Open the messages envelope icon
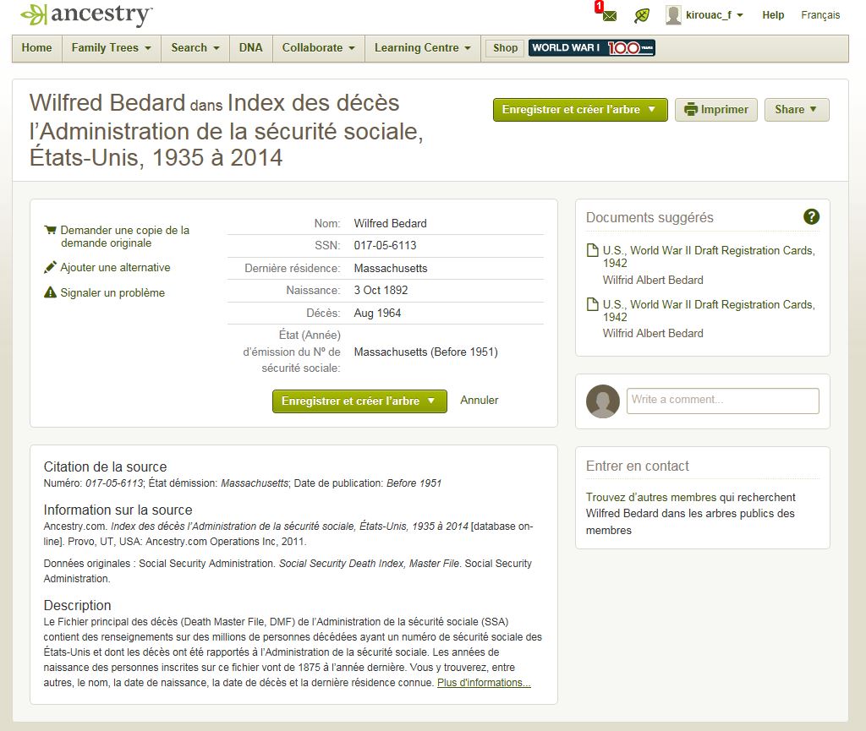This screenshot has width=866, height=731. [x=609, y=15]
